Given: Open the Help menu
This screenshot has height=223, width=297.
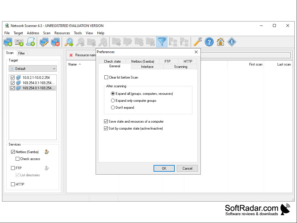Looking at the screenshot, I should 101,33.
